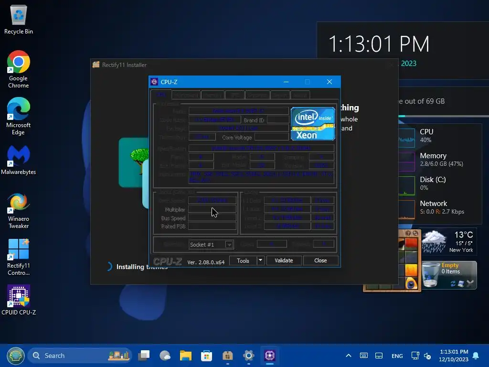
Task: Click the taskbar Search box
Action: 80,356
